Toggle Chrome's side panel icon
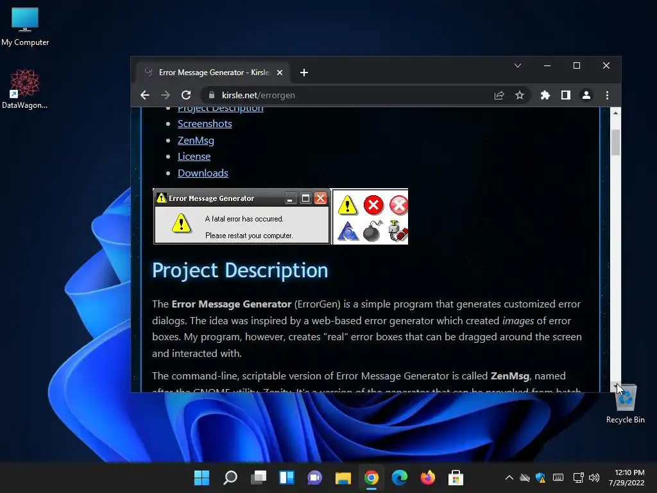 pos(566,95)
